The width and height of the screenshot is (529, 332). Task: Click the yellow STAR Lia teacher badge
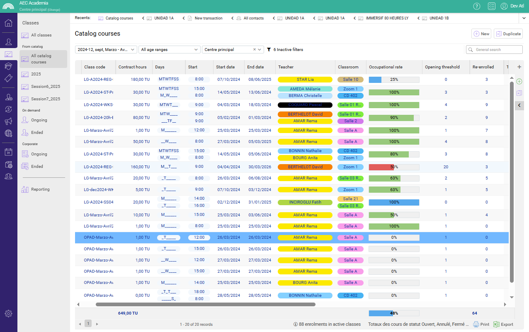coord(305,80)
